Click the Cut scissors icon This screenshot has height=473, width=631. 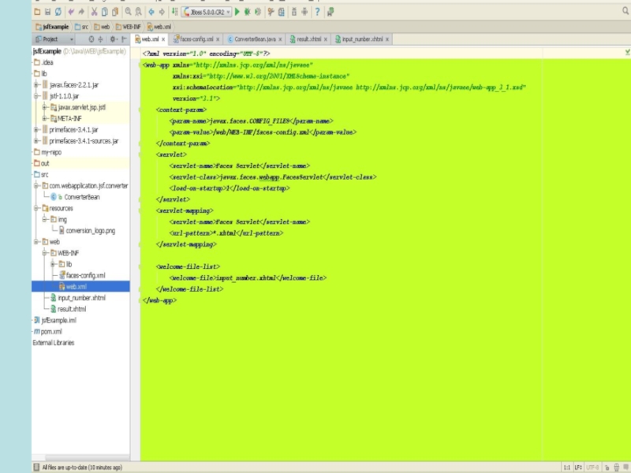(95, 12)
